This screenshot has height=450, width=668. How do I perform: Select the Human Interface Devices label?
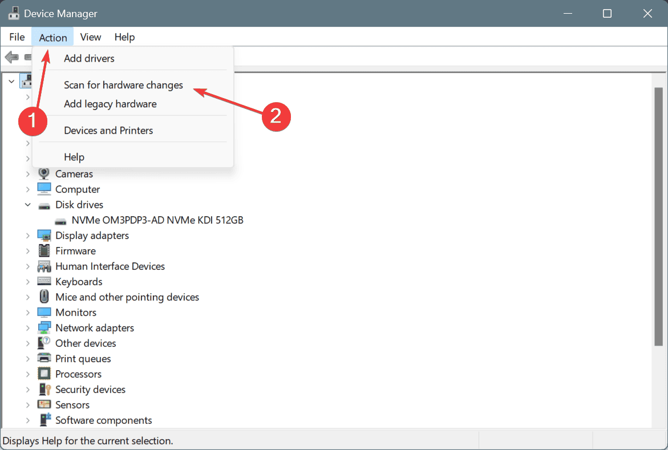tap(110, 266)
